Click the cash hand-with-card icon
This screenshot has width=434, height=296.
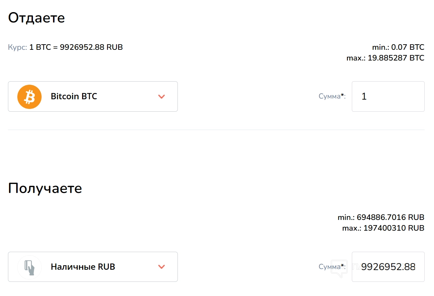[x=29, y=267]
